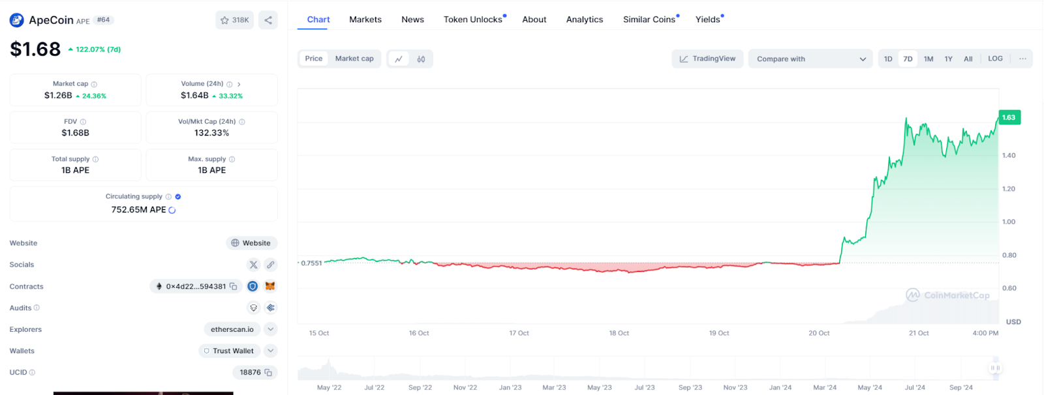Click circulating supply progress ring icon
This screenshot has width=1044, height=395.
172,211
